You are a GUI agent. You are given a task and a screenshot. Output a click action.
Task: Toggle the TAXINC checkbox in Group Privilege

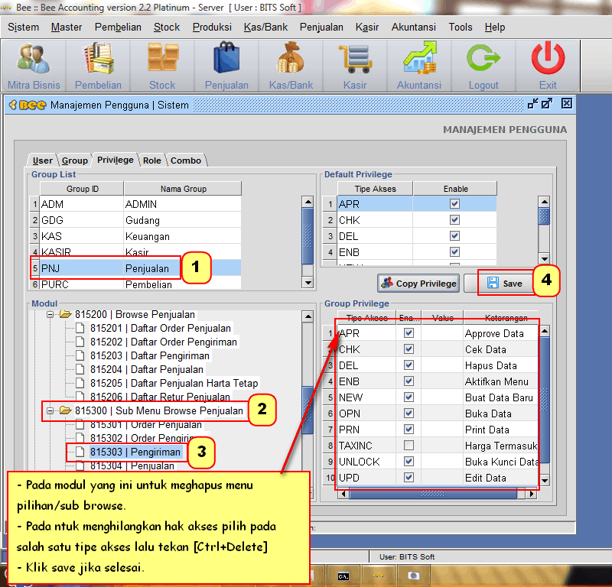pos(409,446)
